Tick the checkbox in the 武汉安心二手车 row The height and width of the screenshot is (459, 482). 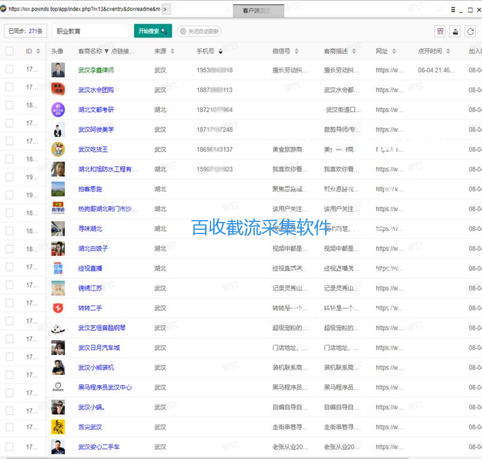(x=10, y=446)
